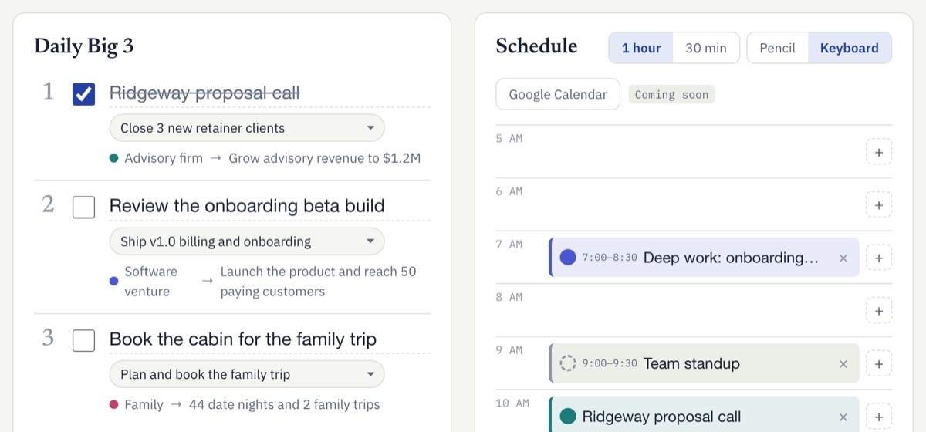Viewport: 926px width, 432px height.
Task: Switch schedule to 30 min view
Action: (706, 48)
